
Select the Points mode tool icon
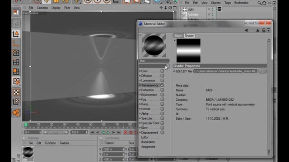[x=16, y=53]
